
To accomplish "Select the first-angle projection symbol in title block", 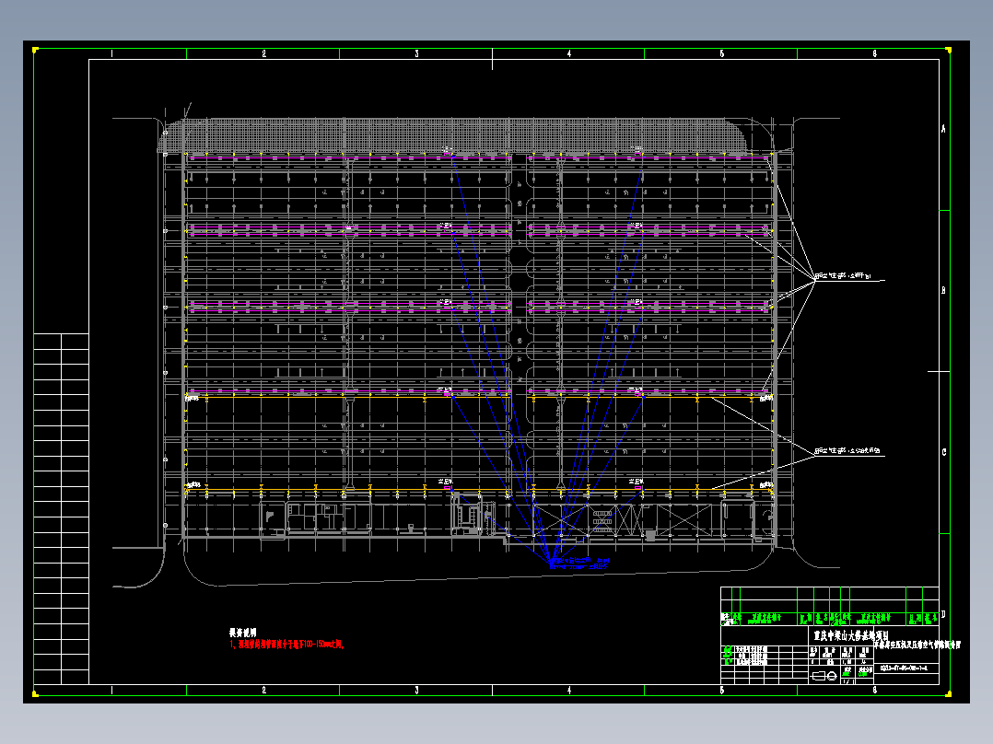I will 824,676.
